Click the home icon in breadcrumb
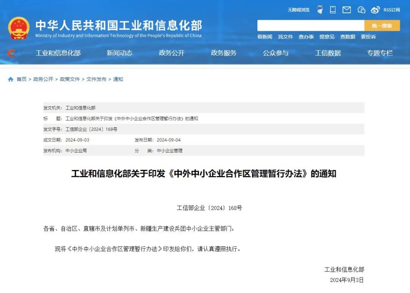410x293 pixels. [11, 79]
